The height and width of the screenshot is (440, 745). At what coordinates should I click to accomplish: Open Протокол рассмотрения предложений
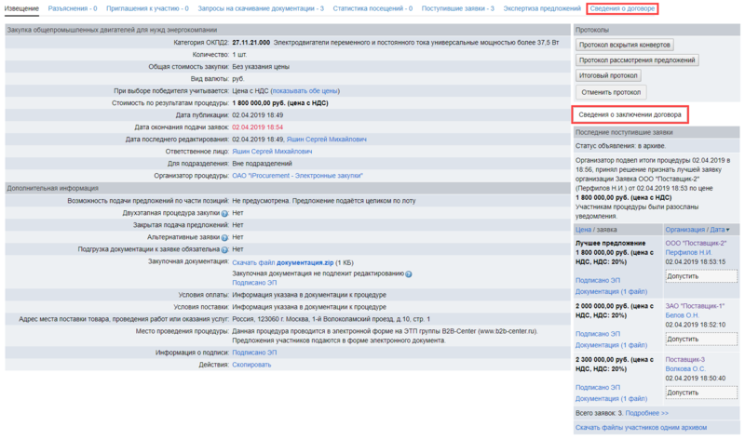(x=637, y=60)
